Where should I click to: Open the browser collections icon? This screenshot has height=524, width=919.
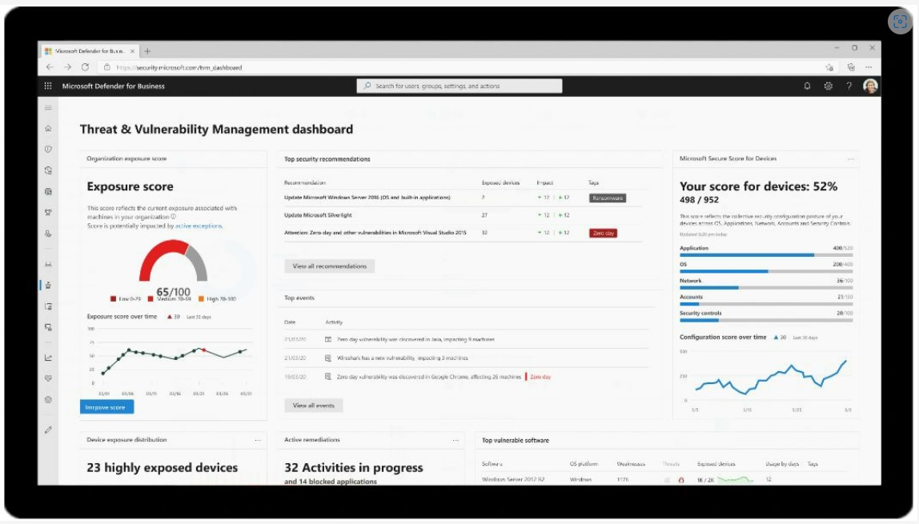pos(851,67)
